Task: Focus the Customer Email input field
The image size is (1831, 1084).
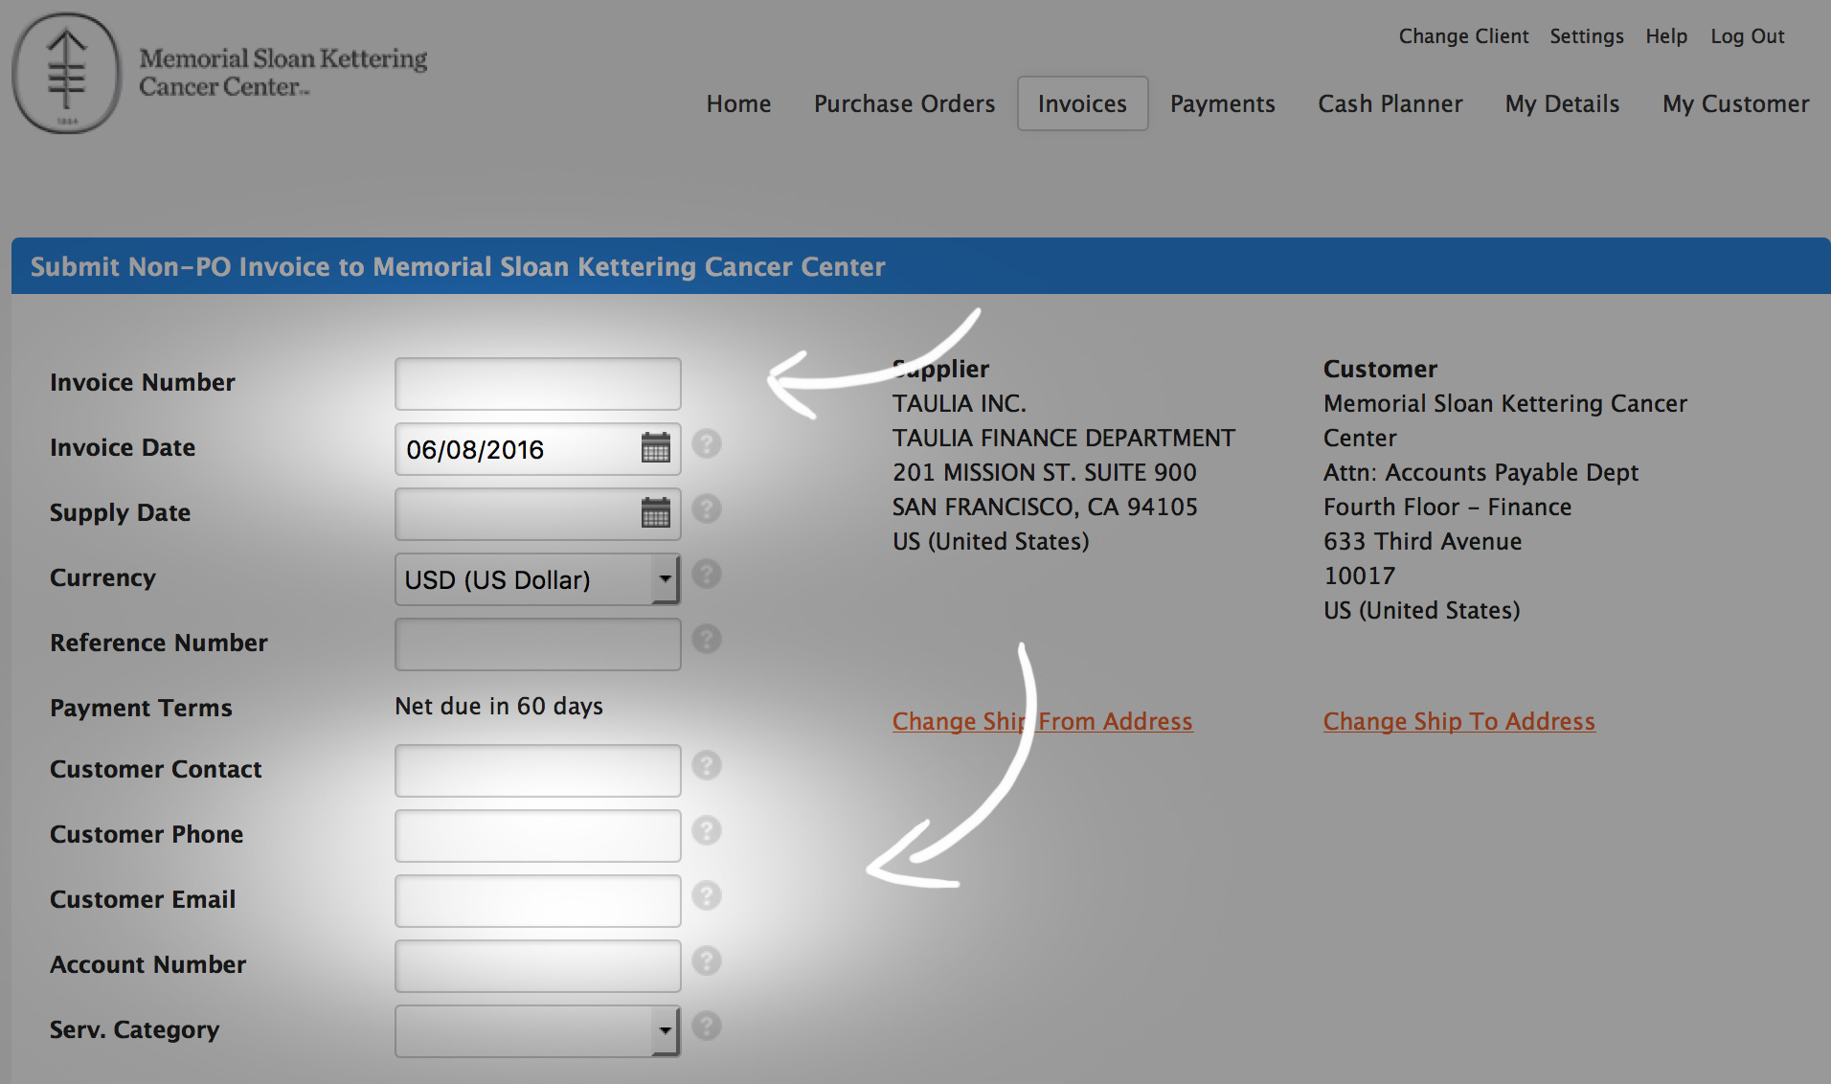Action: (x=537, y=901)
